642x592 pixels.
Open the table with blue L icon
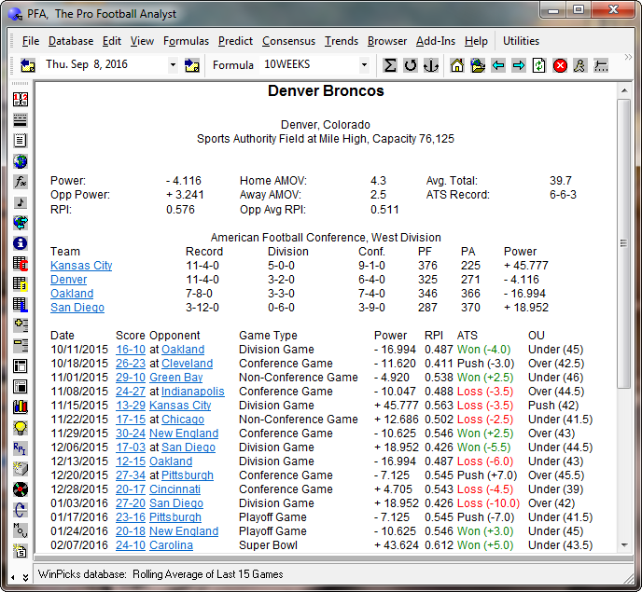21,305
